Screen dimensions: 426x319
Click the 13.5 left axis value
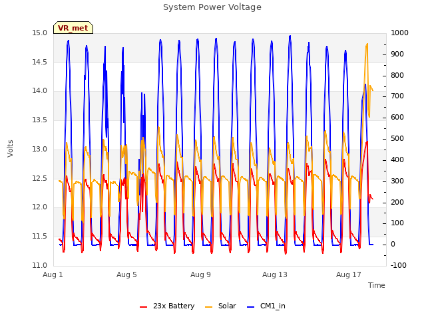[x=40, y=120]
